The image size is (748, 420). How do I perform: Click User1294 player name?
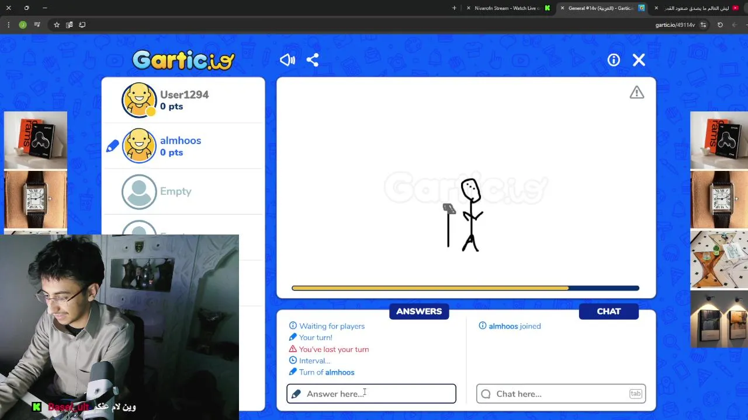pos(184,94)
